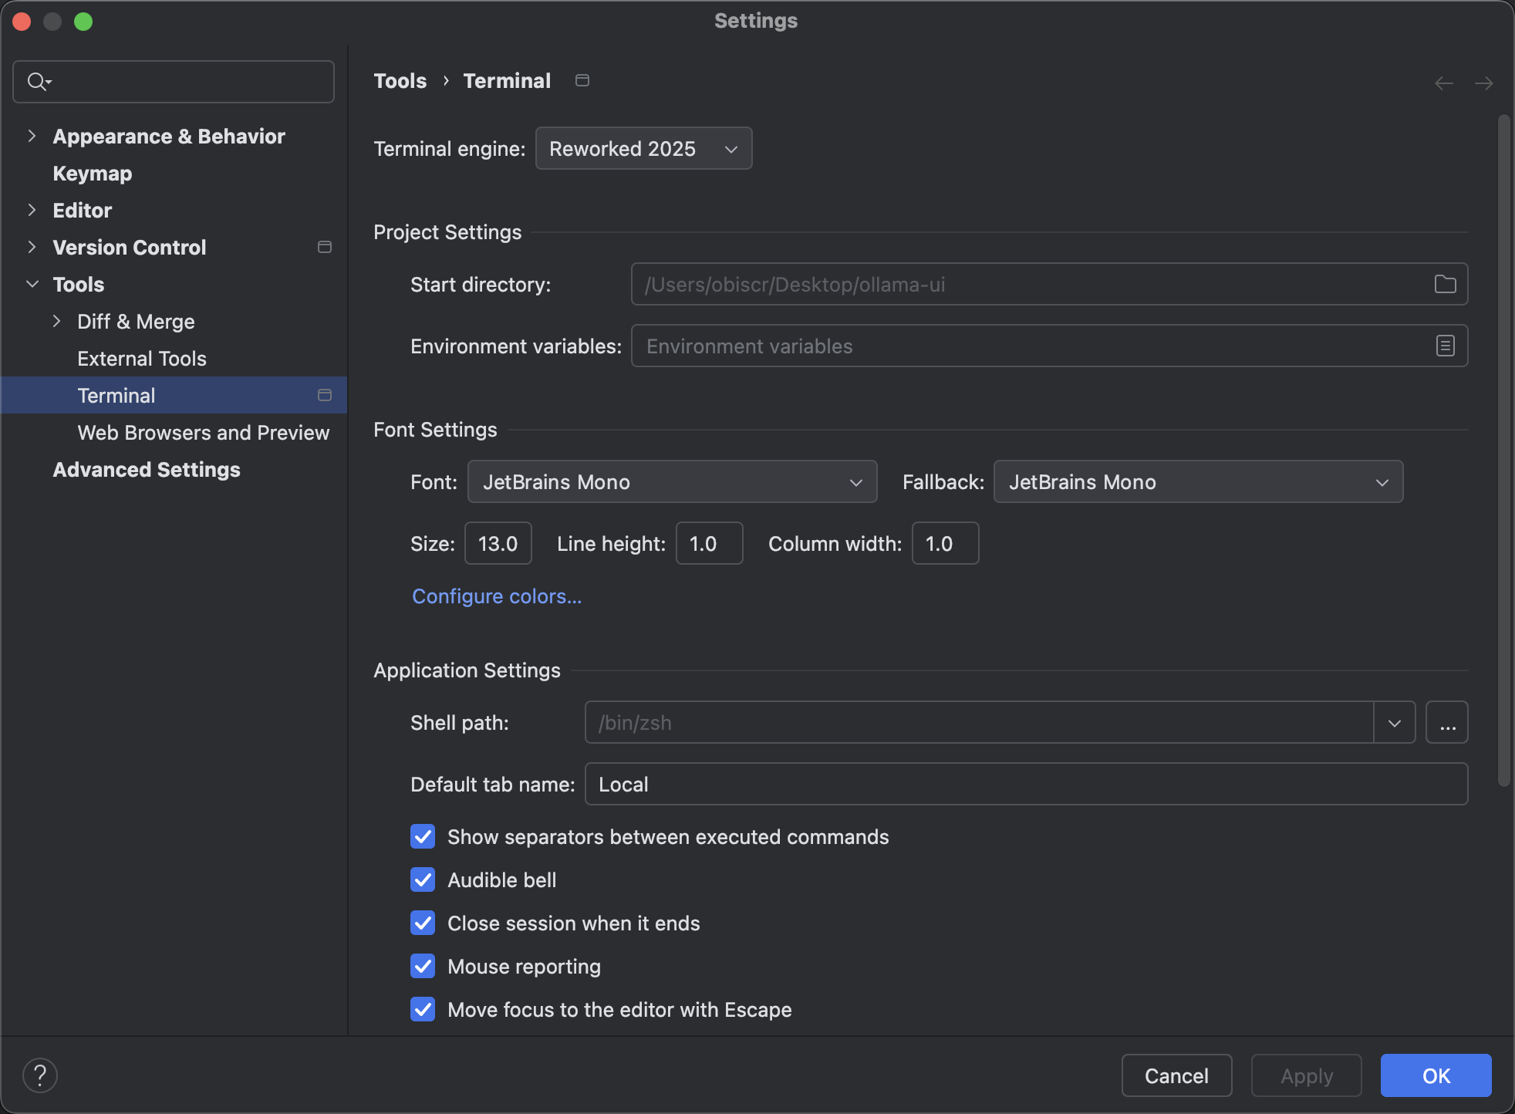Browse folder icon for Start directory
The height and width of the screenshot is (1114, 1515).
[1445, 284]
